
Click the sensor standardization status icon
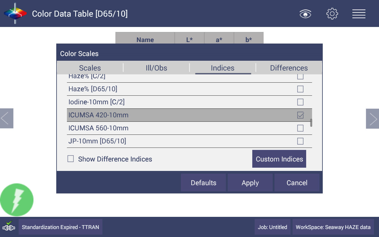[9, 227]
